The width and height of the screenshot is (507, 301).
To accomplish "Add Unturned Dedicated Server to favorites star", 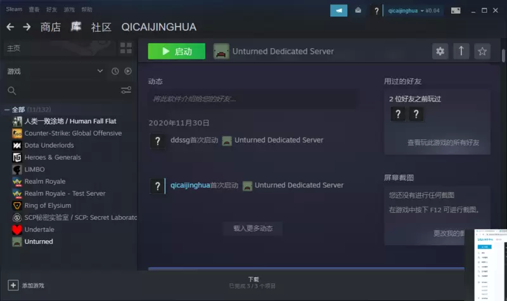I will click(482, 51).
